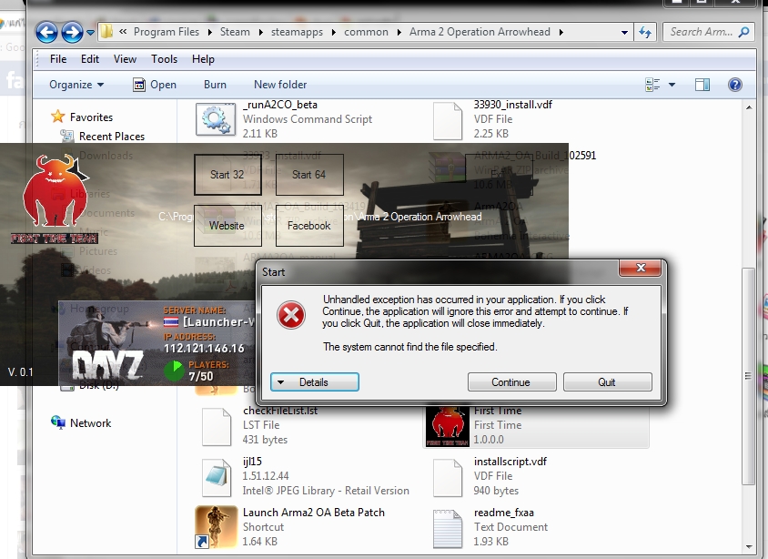Viewport: 768px width, 559px height.
Task: Click the change view icon
Action: click(x=652, y=85)
